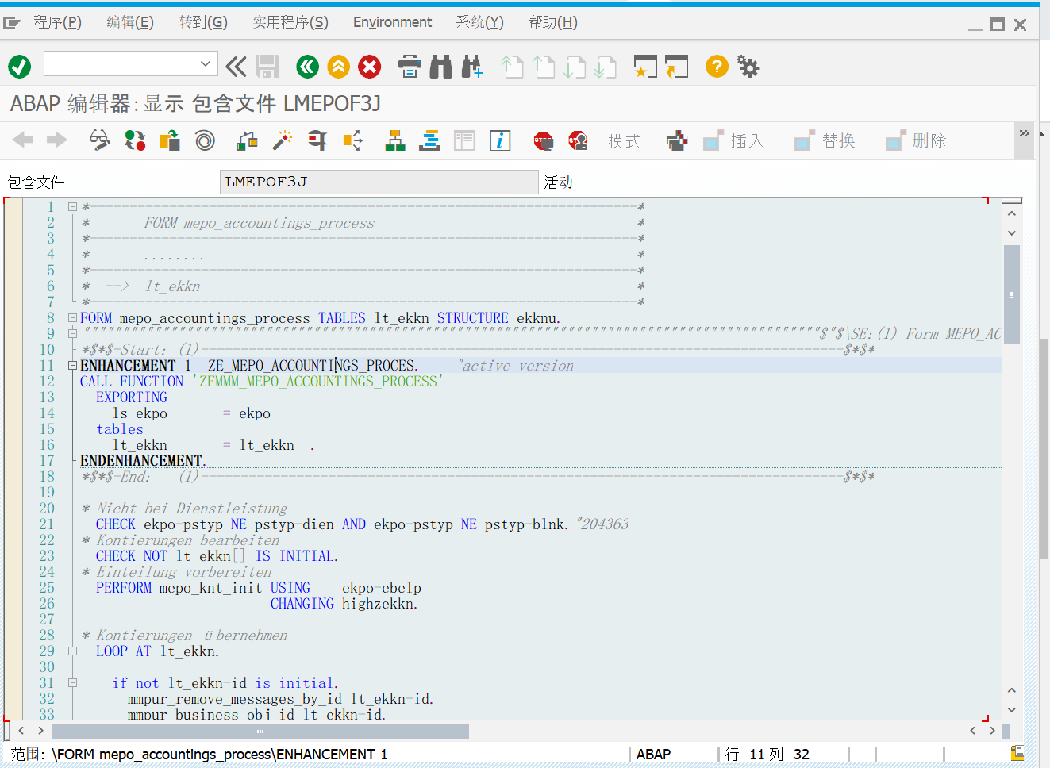1050x768 pixels.
Task: Click the editor scroll-up arrow
Action: click(1011, 213)
